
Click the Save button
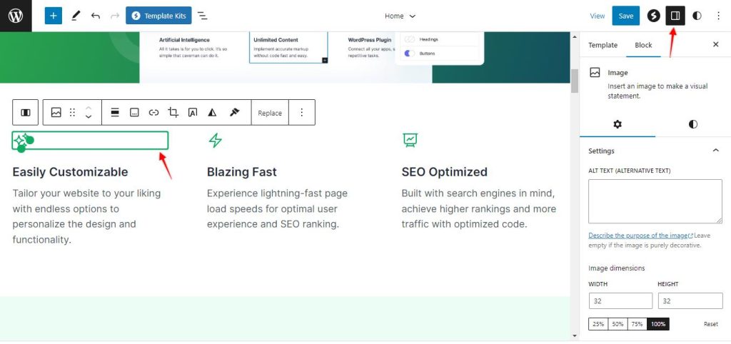tap(625, 16)
